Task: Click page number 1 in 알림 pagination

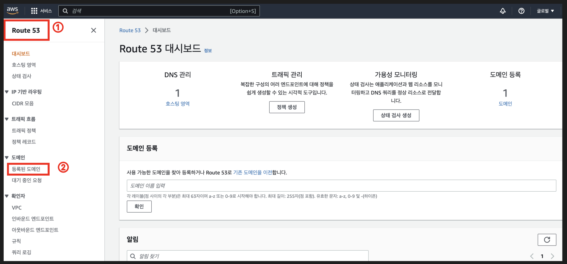Action: 542,256
